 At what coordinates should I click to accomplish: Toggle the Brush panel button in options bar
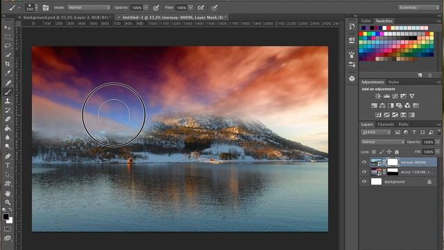pyautogui.click(x=46, y=8)
